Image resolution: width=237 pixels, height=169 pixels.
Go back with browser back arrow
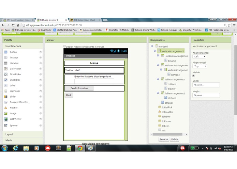pyautogui.click(x=3, y=25)
